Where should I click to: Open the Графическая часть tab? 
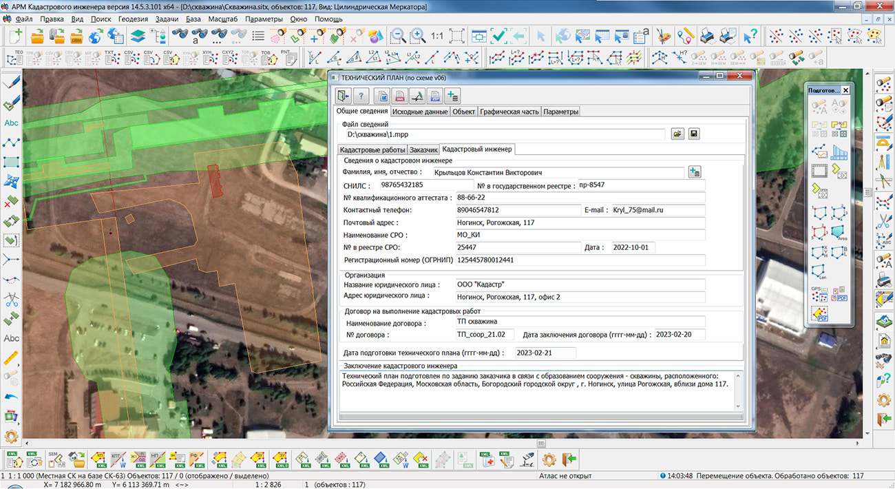click(x=509, y=112)
